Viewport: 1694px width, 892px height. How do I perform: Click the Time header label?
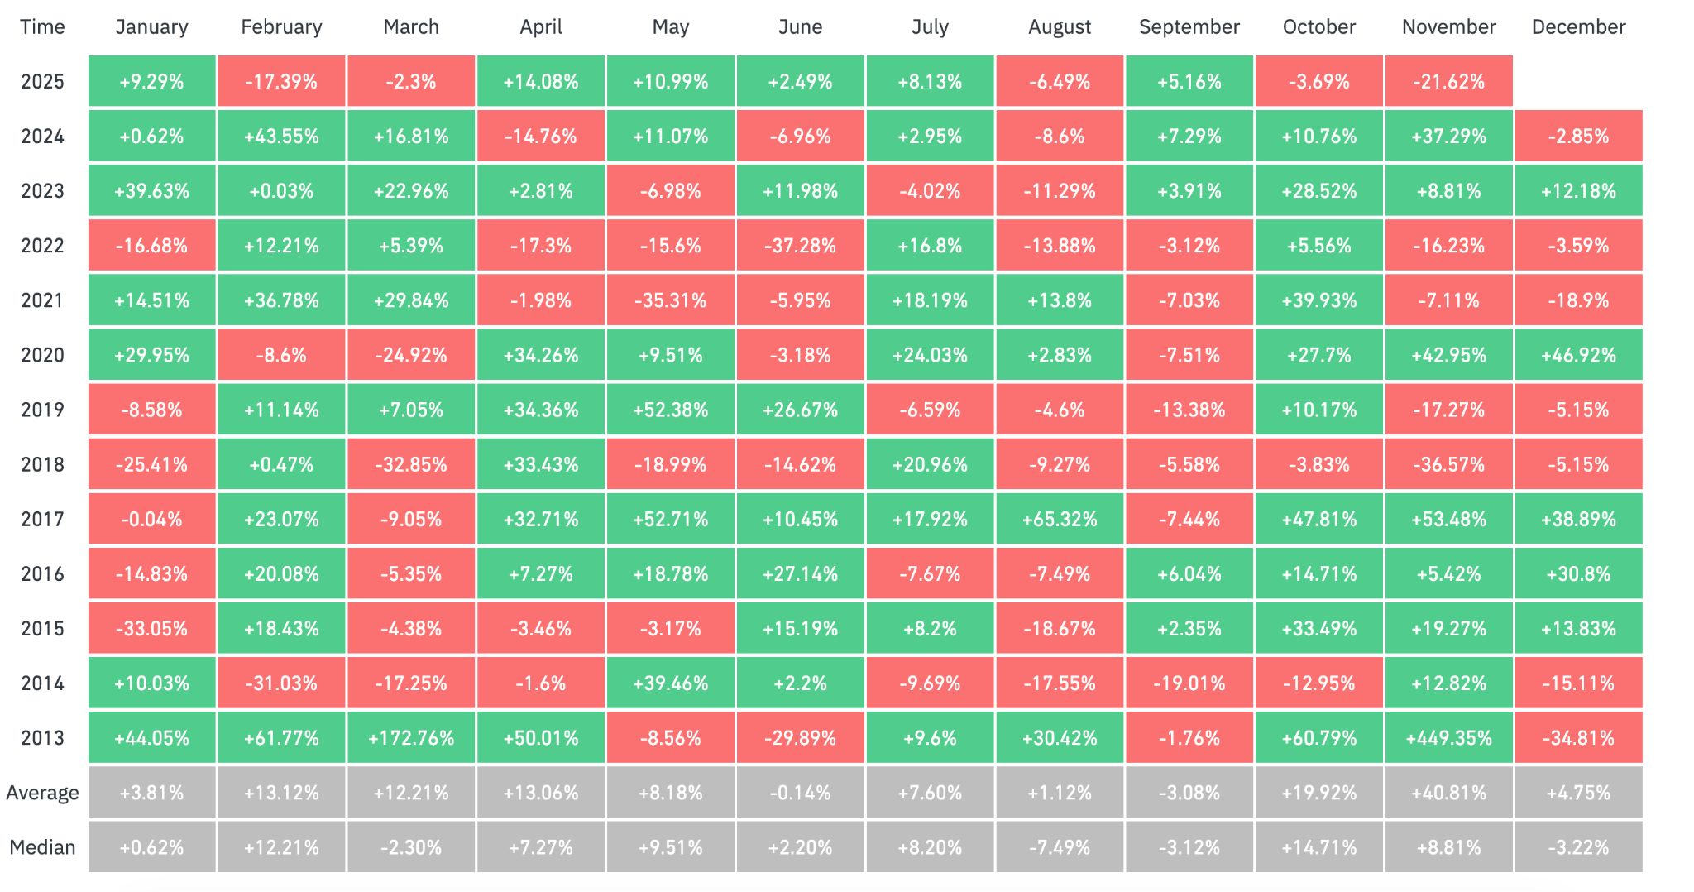tap(42, 27)
